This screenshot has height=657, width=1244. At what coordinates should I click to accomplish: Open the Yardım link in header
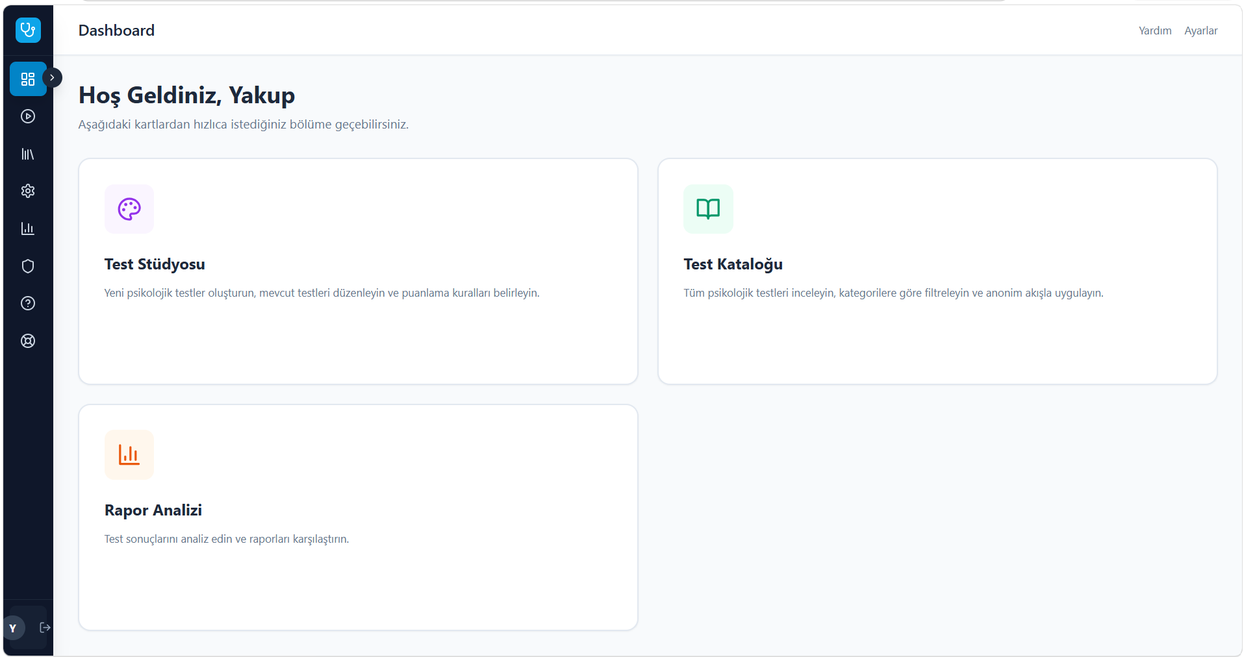point(1155,31)
